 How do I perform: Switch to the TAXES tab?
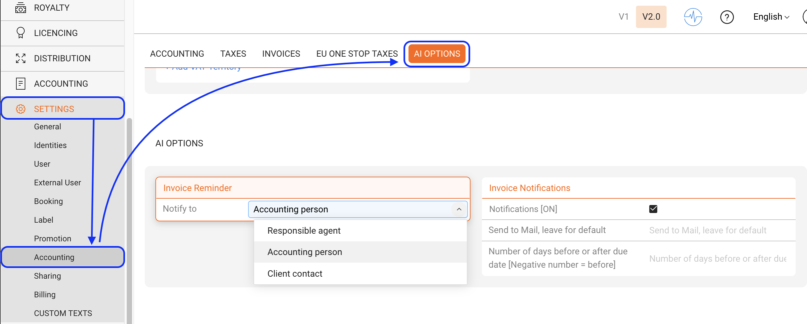coord(233,54)
